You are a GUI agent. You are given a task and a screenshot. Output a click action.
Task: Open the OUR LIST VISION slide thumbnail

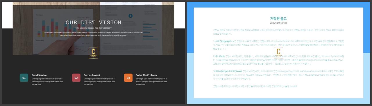[x=93, y=53]
